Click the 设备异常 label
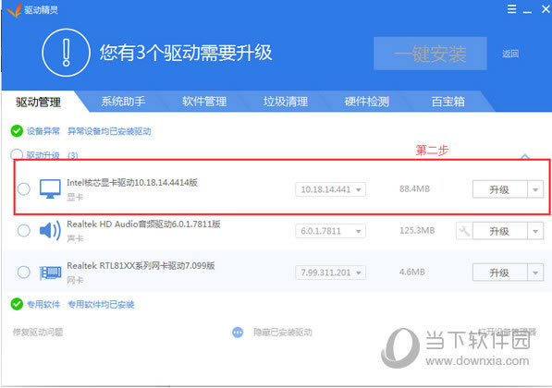 [43, 131]
